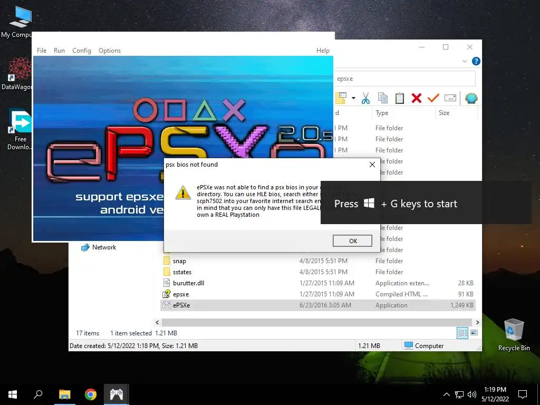The height and width of the screenshot is (405, 540).
Task: Click the ePSXe gamepad application icon
Action: [167, 305]
